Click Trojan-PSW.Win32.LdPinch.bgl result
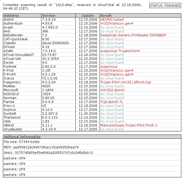This screenshot has width=186, height=180. [125, 82]
